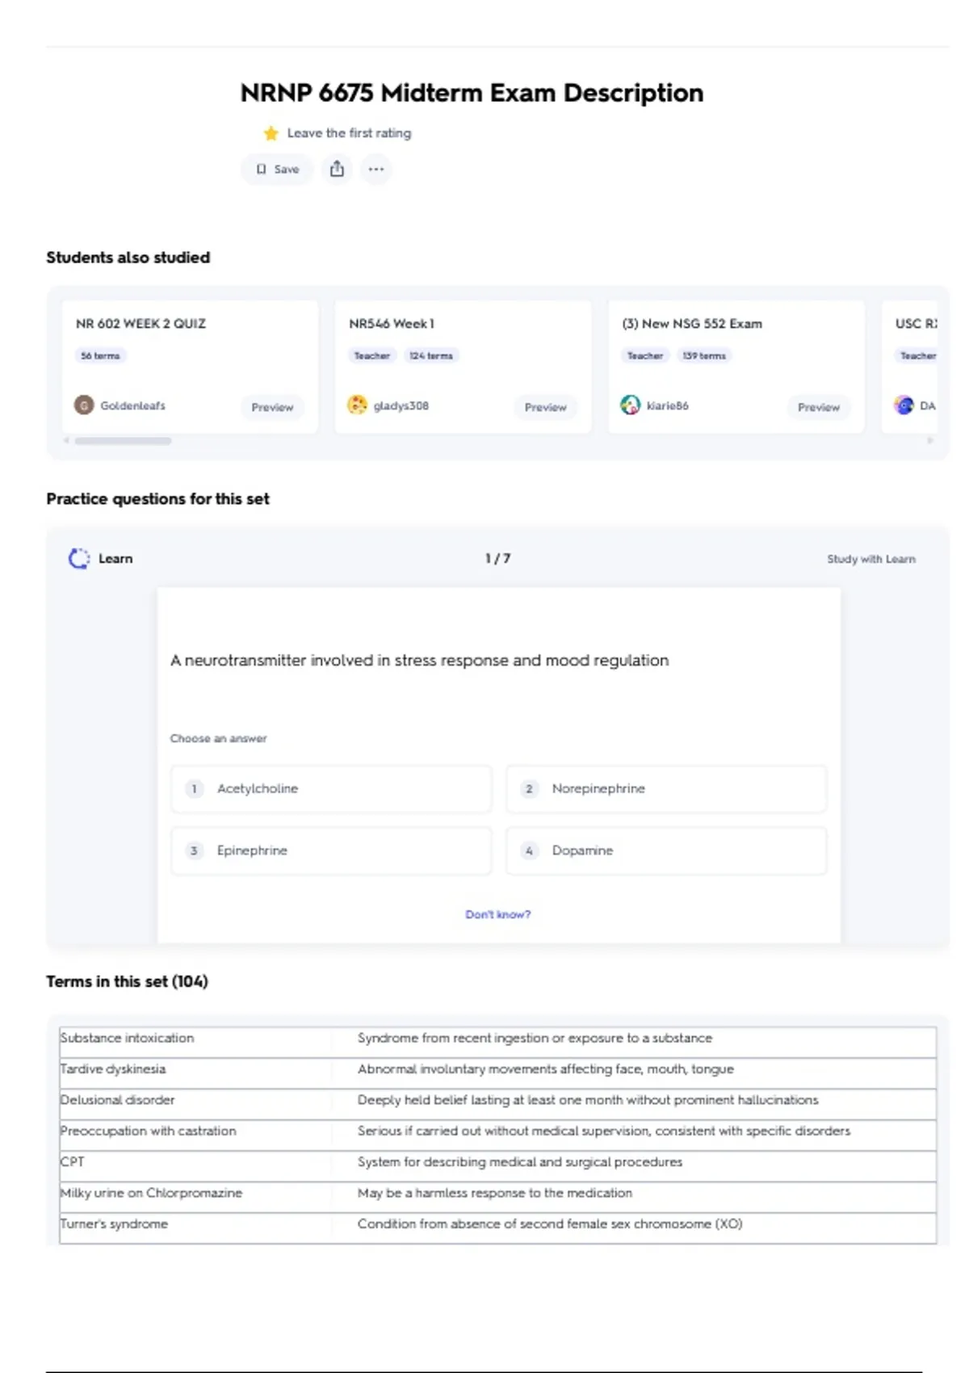Select answer option Acetylcholine
Image resolution: width=969 pixels, height=1373 pixels.
331,788
